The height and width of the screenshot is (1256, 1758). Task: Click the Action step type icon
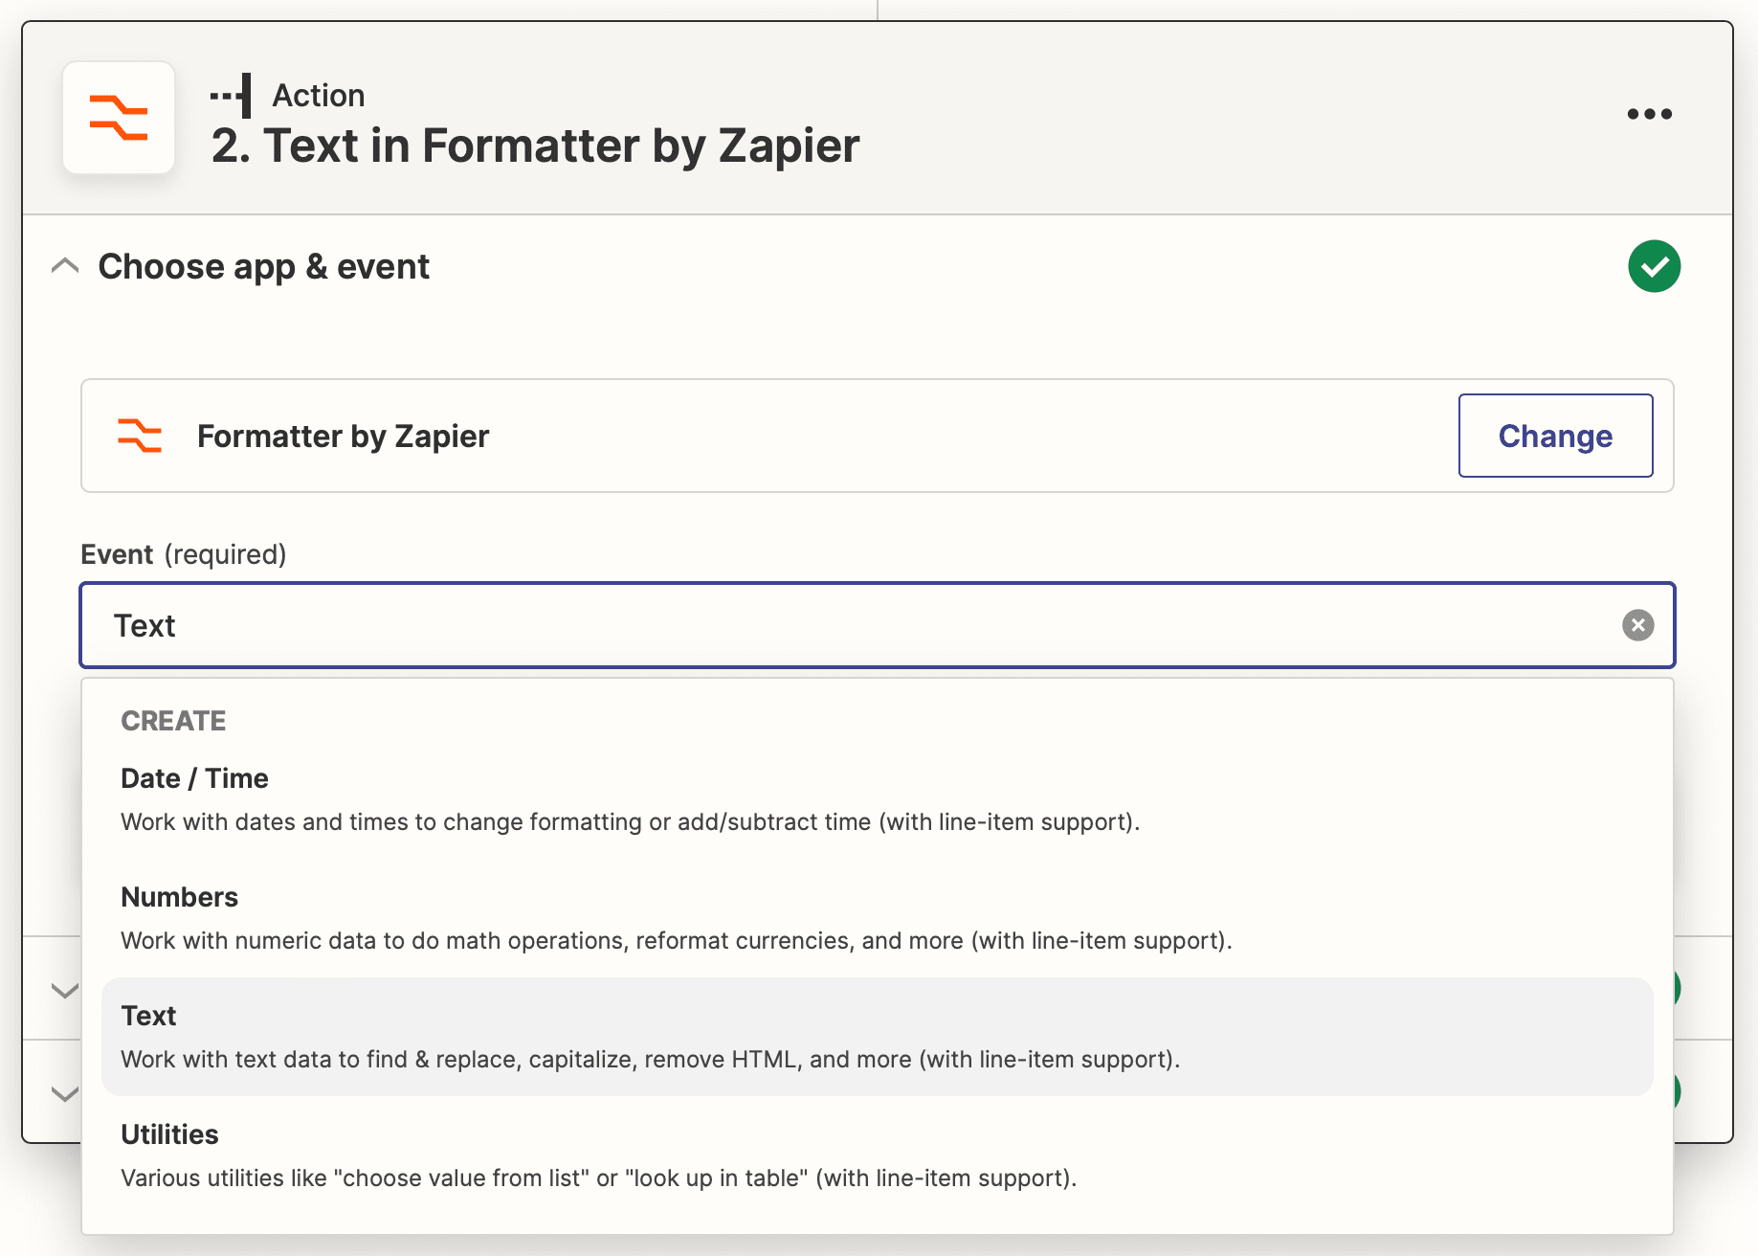[x=232, y=96]
